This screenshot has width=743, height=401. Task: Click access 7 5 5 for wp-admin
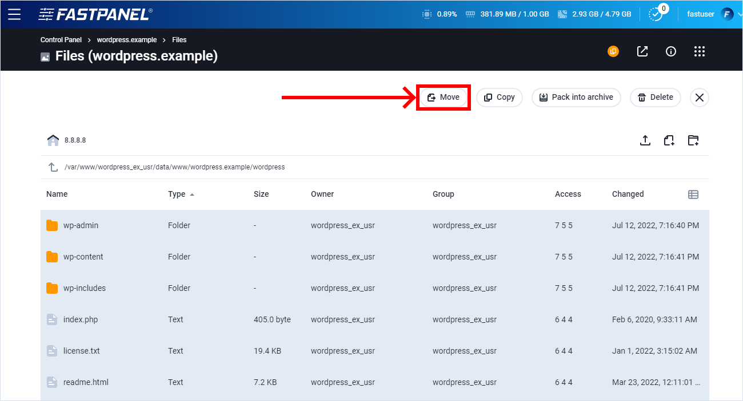pyautogui.click(x=564, y=225)
